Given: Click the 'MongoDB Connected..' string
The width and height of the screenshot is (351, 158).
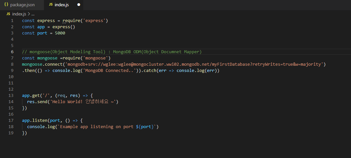Looking at the screenshot, I should click(x=109, y=71).
